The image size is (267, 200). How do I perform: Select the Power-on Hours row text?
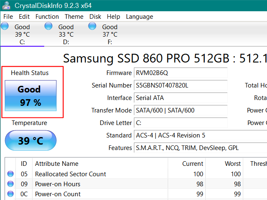pyautogui.click(x=58, y=184)
